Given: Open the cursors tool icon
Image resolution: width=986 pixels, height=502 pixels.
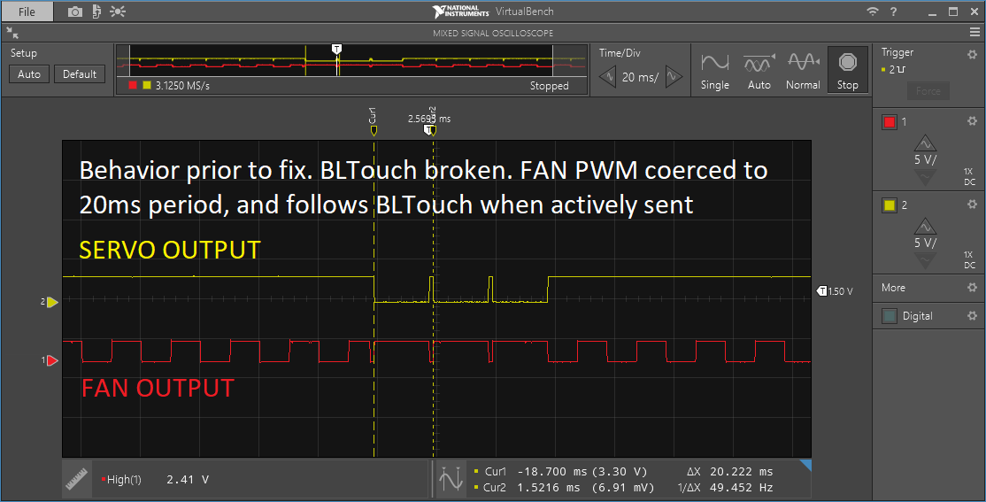Looking at the screenshot, I should pyautogui.click(x=451, y=479).
